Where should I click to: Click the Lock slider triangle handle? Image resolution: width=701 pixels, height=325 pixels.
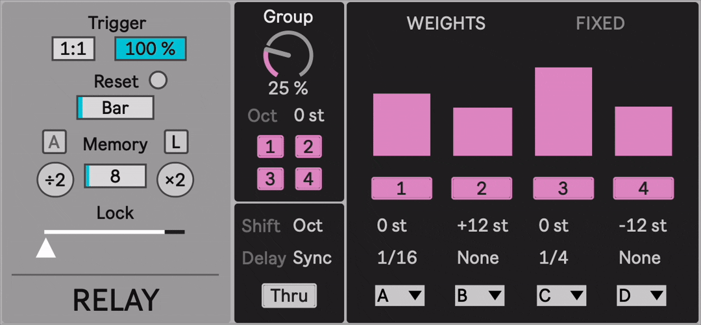(x=45, y=248)
